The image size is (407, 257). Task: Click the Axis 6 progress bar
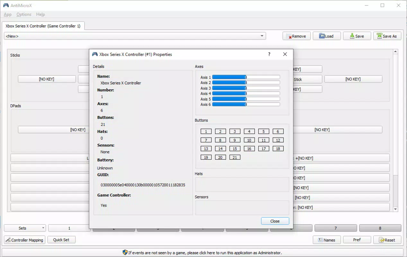(246, 104)
